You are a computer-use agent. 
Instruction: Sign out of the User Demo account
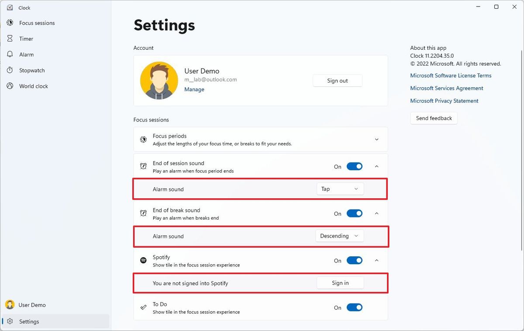[x=337, y=81]
